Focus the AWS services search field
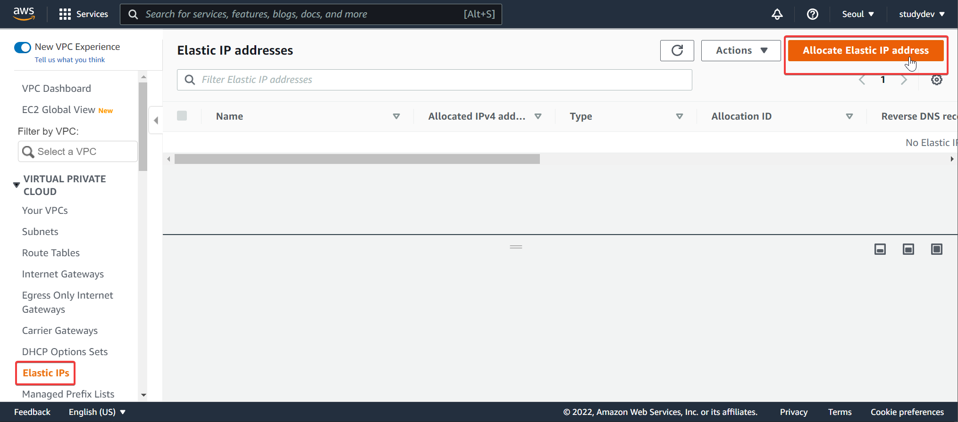958x422 pixels. (x=311, y=14)
